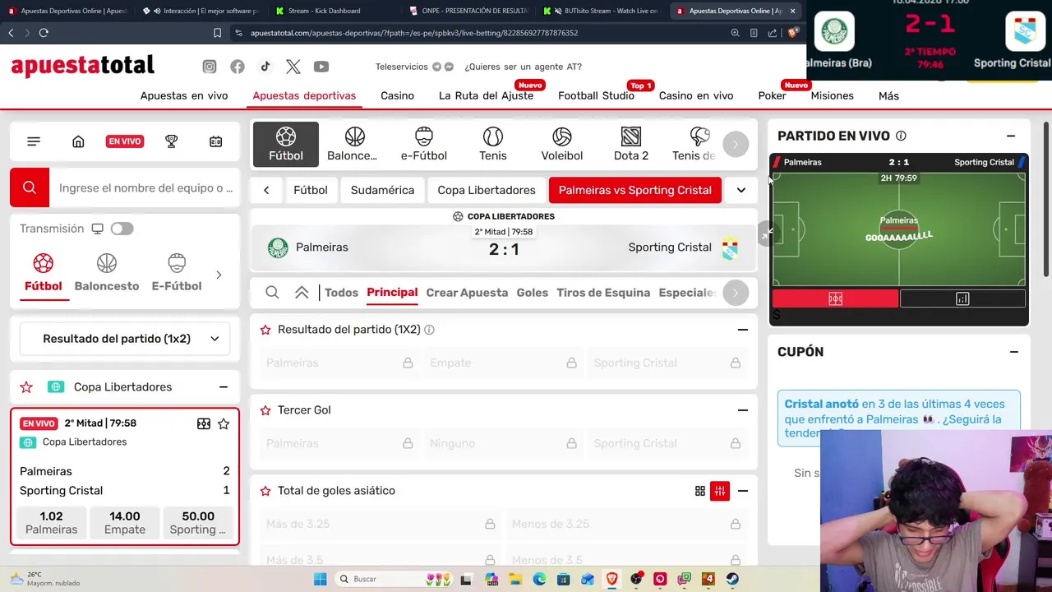Select Empate odds 14.00 on match card
1052x592 pixels.
point(125,523)
